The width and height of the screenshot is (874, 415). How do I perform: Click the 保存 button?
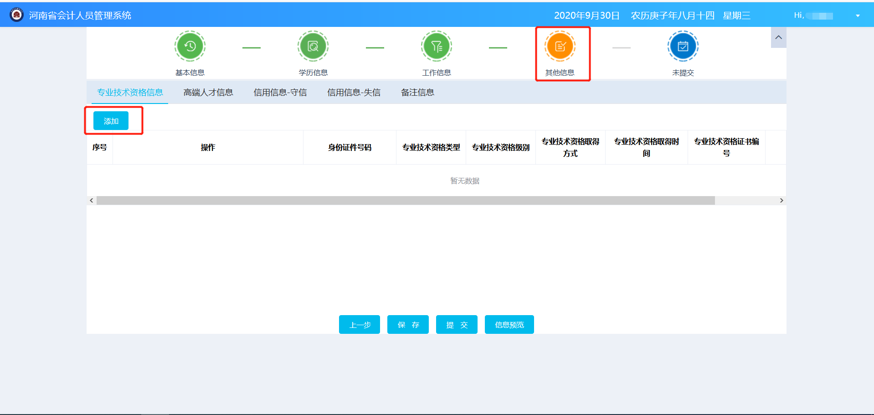point(407,324)
